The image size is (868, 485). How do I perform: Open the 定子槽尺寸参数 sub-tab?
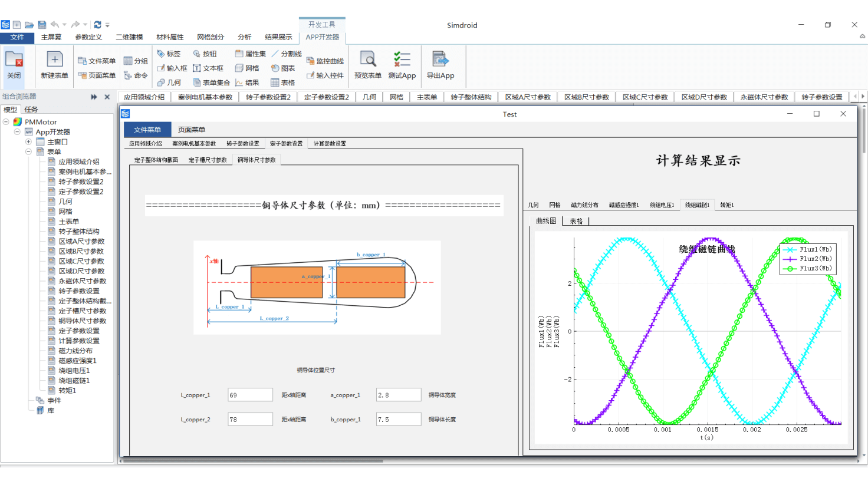[x=208, y=160]
